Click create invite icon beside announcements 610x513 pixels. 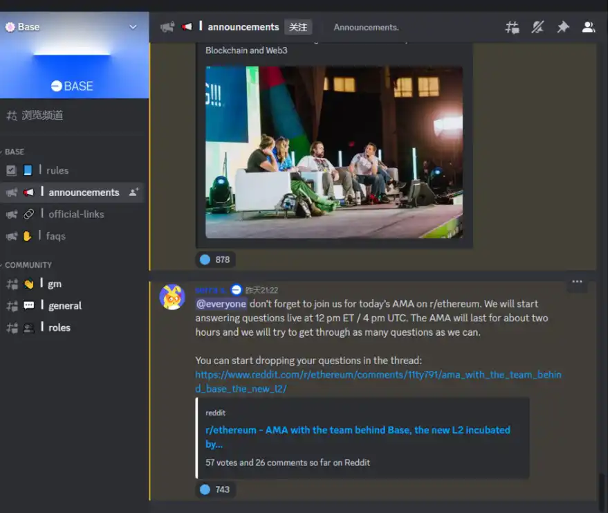click(x=133, y=192)
